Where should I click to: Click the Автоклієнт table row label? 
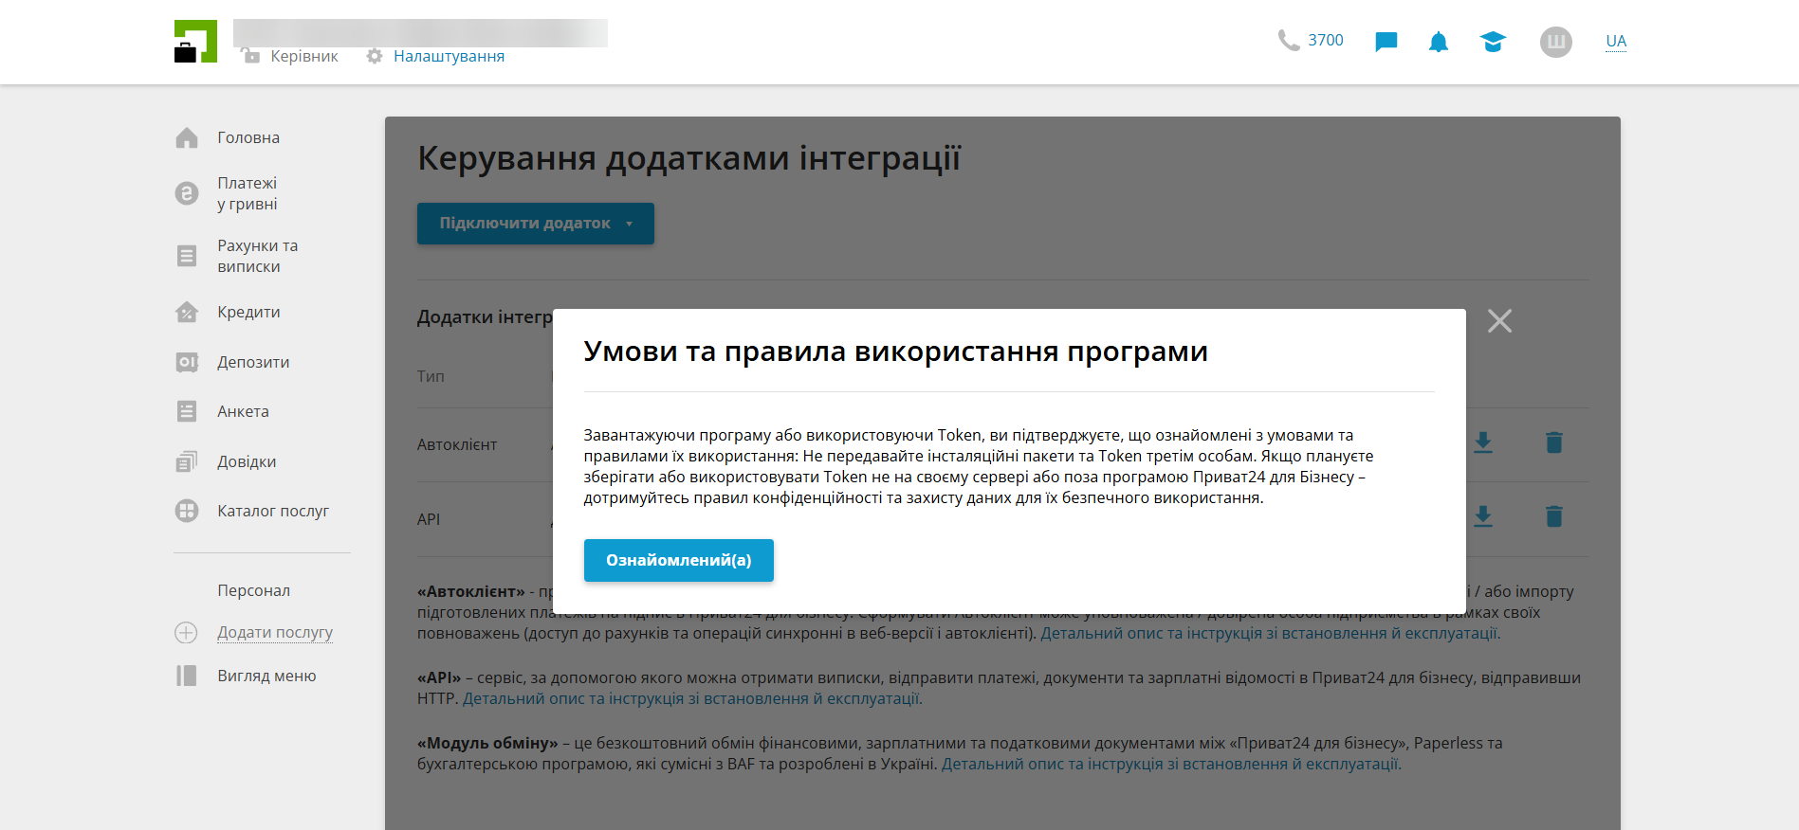pos(457,444)
